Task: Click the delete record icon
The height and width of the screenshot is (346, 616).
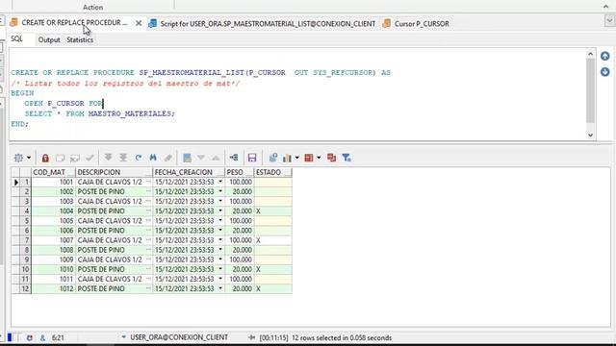Action: coord(75,158)
